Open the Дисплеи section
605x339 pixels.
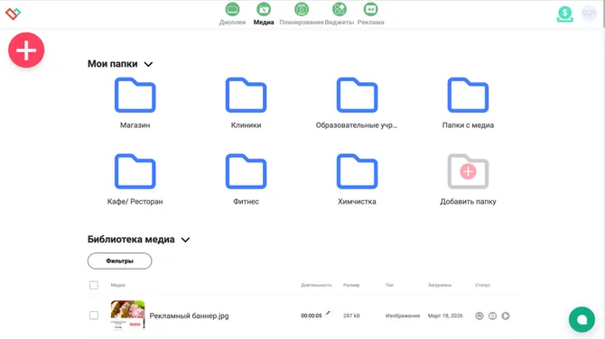click(x=232, y=14)
